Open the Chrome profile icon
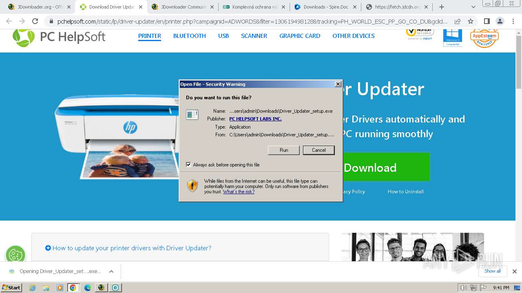Screen dimensions: 522x293 tap(500, 22)
